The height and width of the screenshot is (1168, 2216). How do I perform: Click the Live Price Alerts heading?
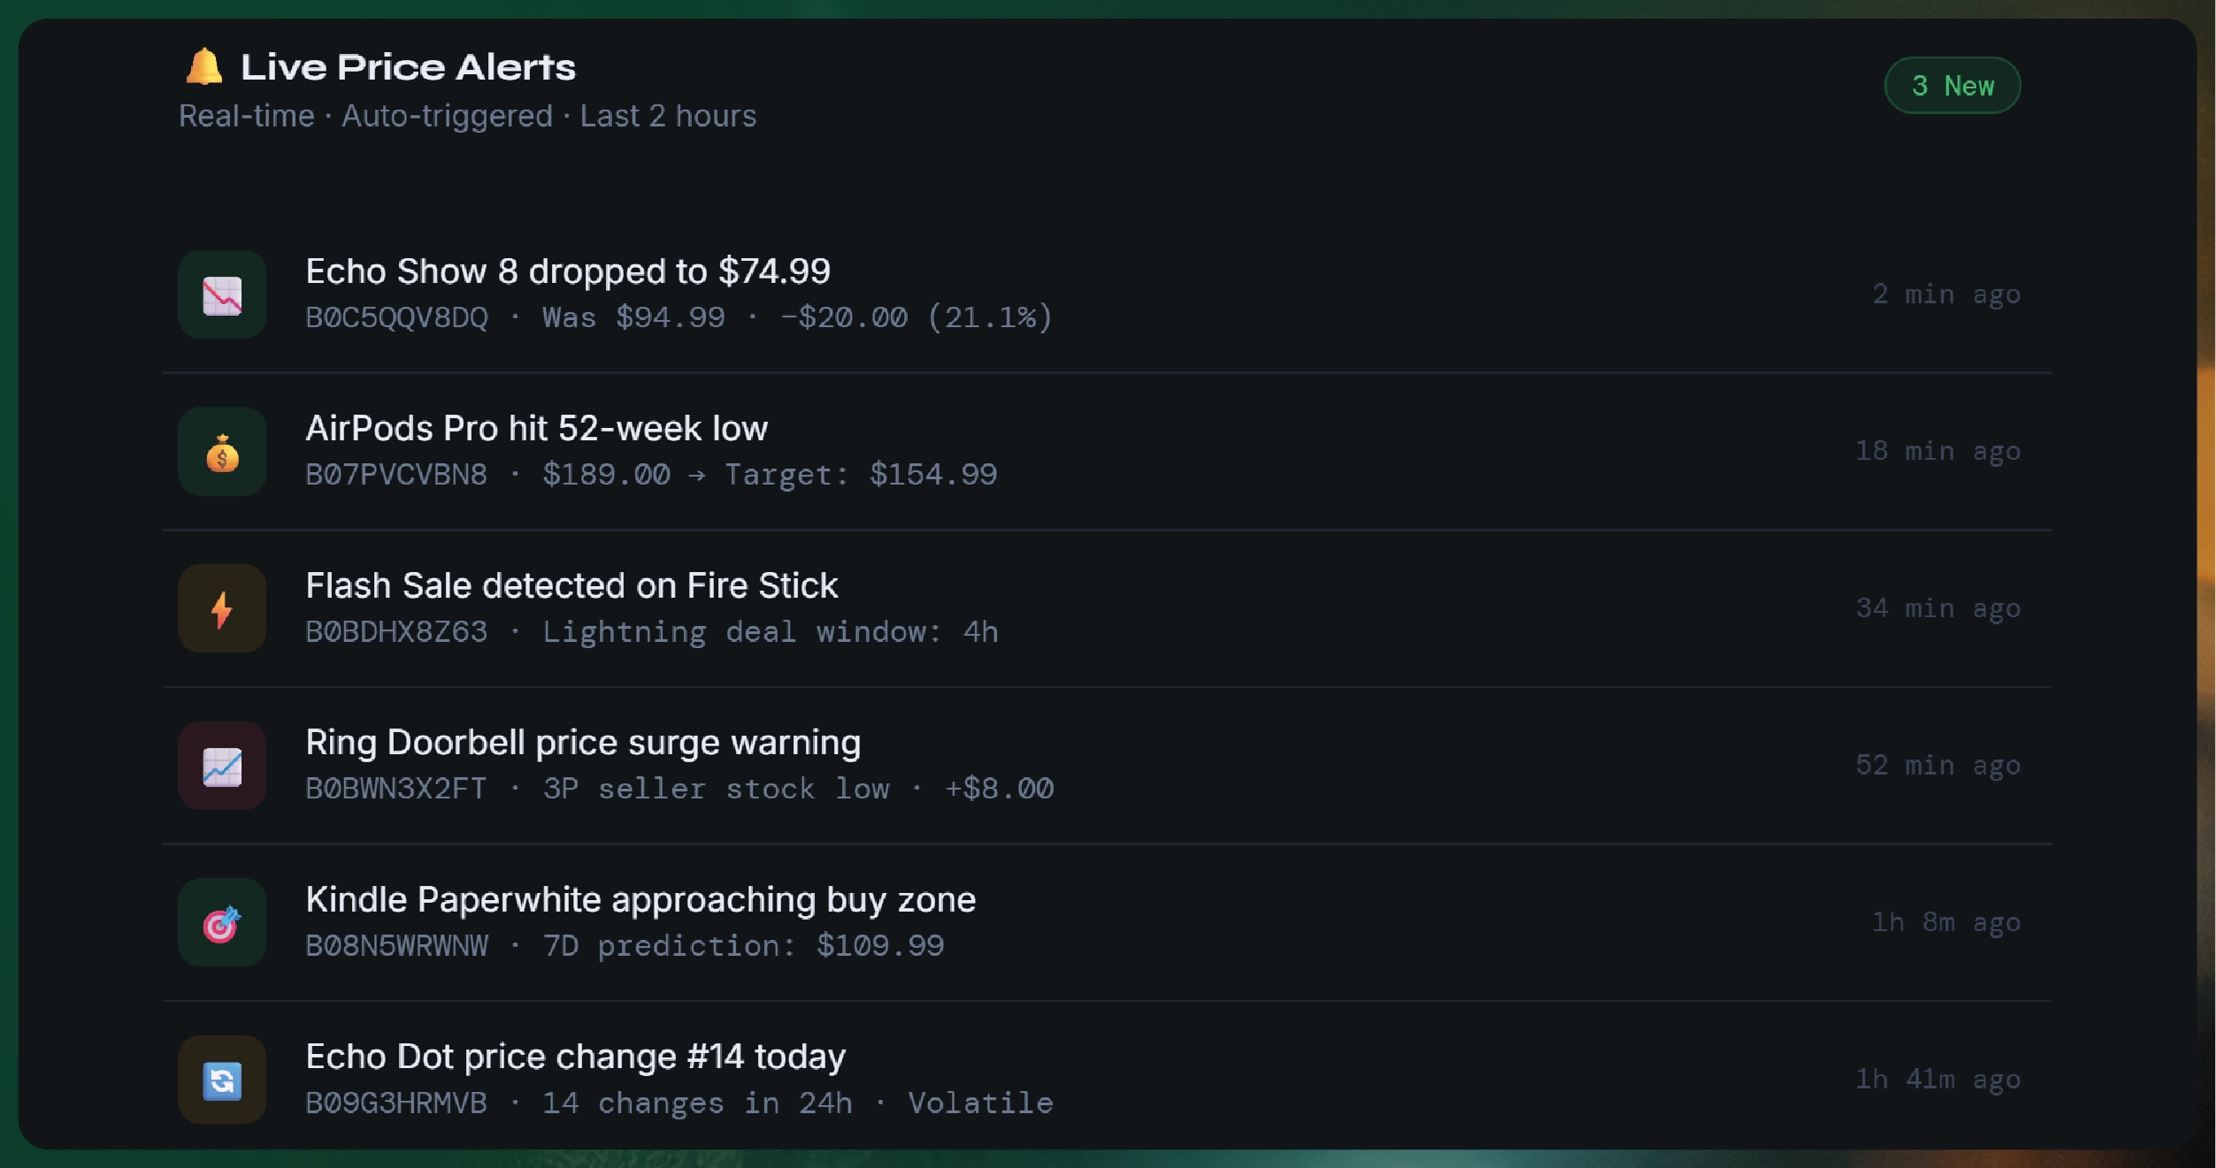(408, 67)
